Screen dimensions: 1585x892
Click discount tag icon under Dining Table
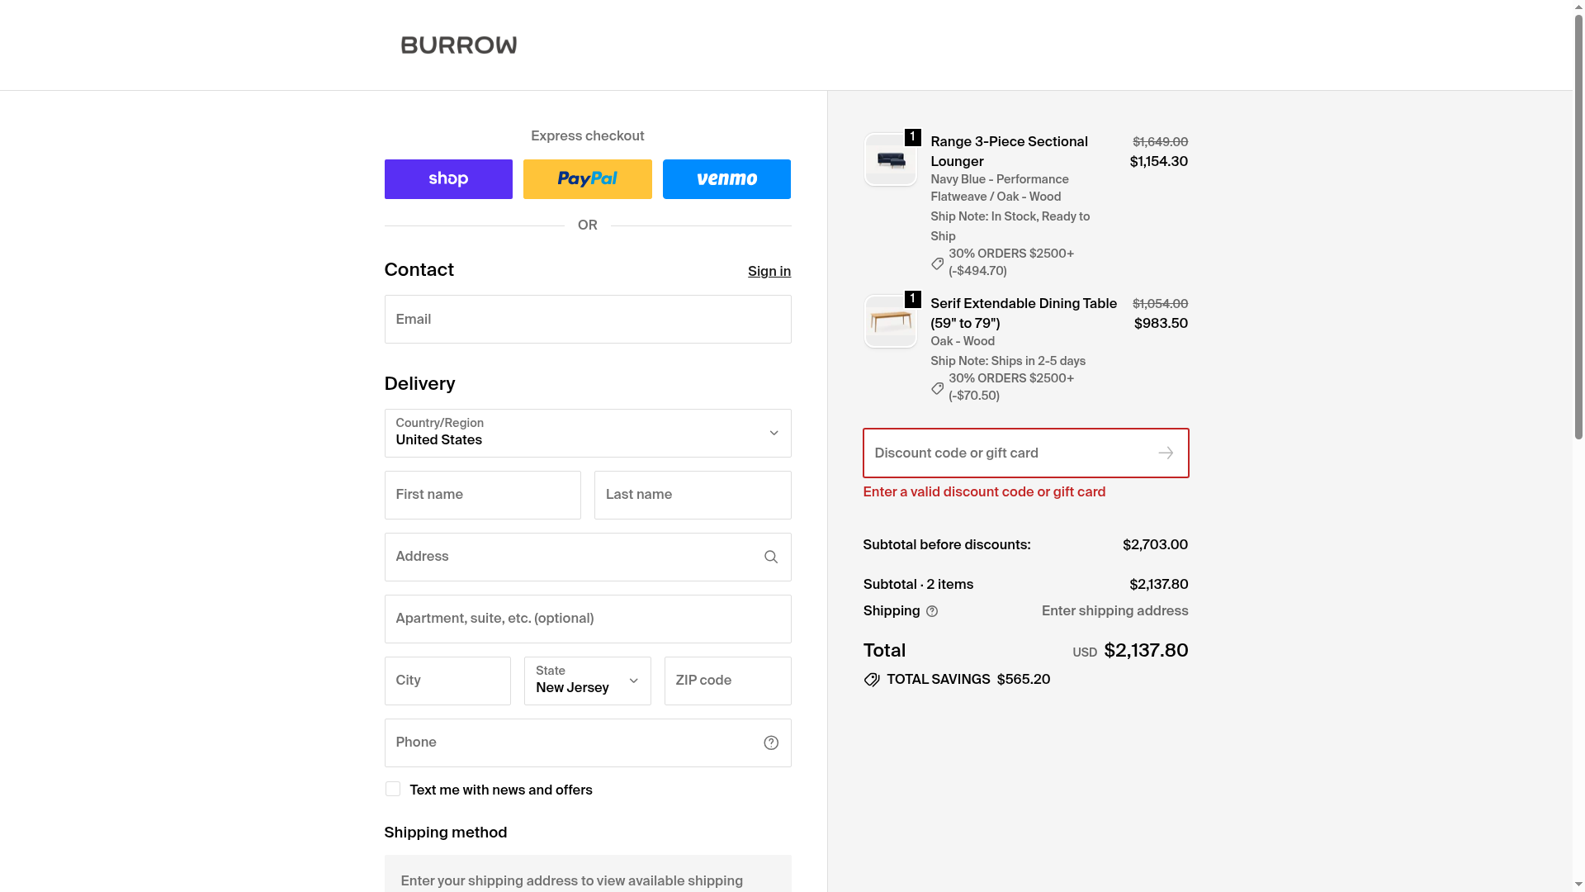coord(937,389)
